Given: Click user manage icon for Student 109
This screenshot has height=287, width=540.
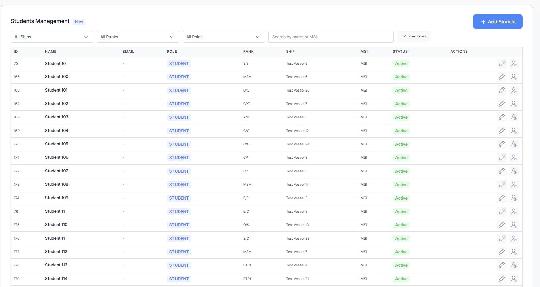Looking at the screenshot, I should 514,198.
